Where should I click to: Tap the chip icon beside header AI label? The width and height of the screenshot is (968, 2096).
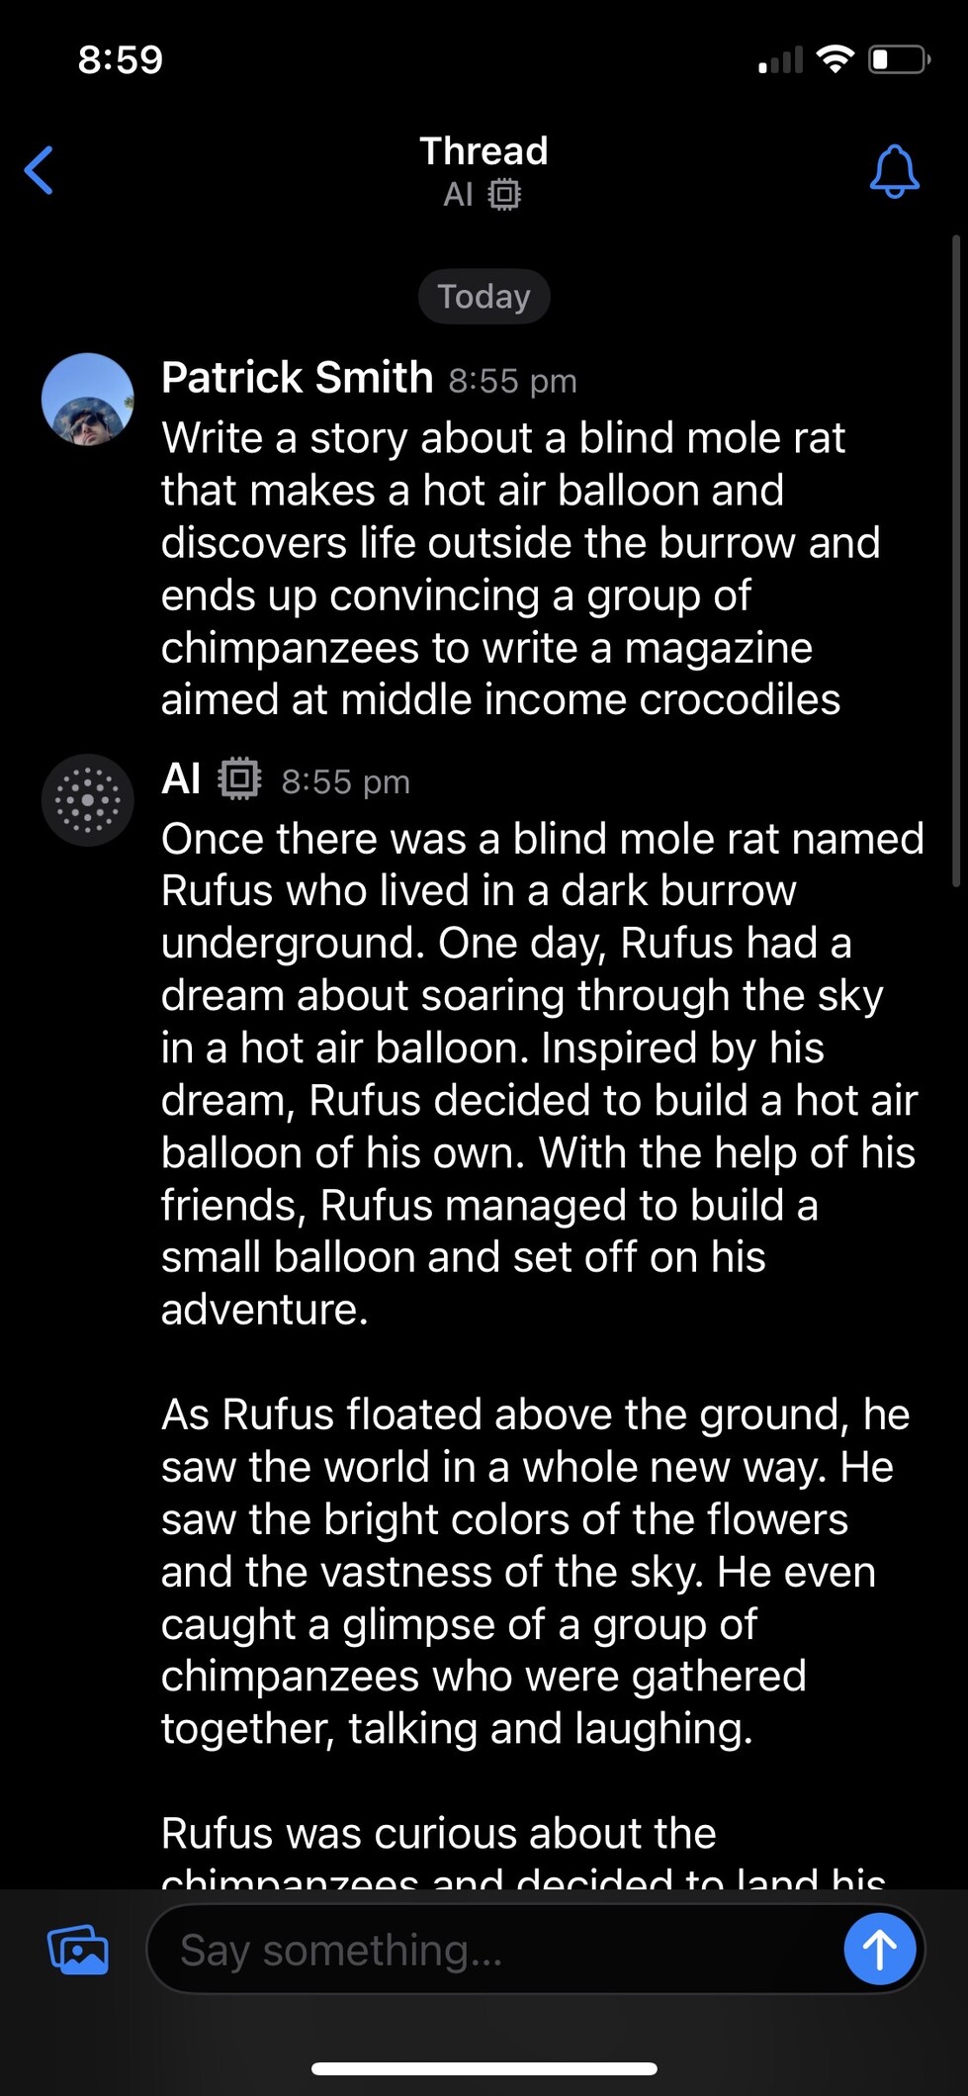pos(504,194)
